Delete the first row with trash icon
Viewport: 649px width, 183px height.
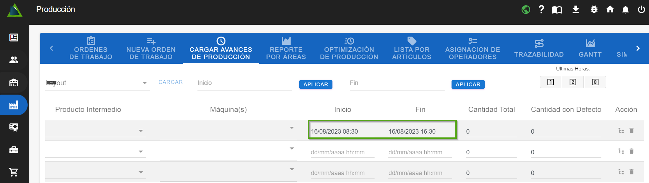pyautogui.click(x=631, y=131)
